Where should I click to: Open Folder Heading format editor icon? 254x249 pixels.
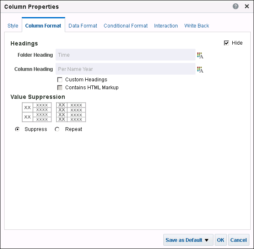(200, 55)
